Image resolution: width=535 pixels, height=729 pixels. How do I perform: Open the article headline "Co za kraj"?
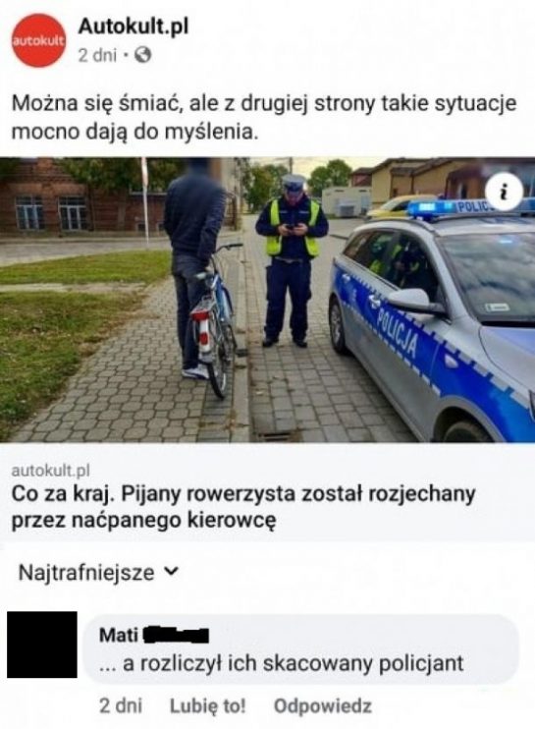tap(242, 506)
